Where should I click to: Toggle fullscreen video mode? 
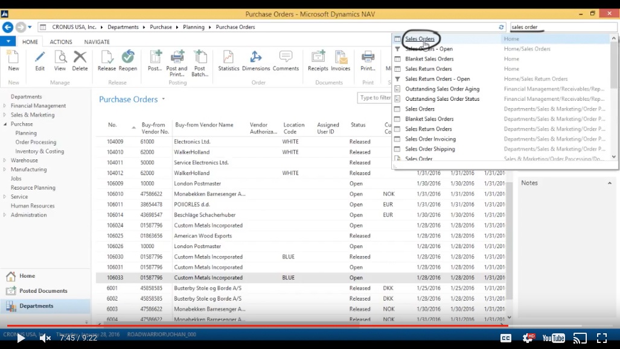[601, 338]
